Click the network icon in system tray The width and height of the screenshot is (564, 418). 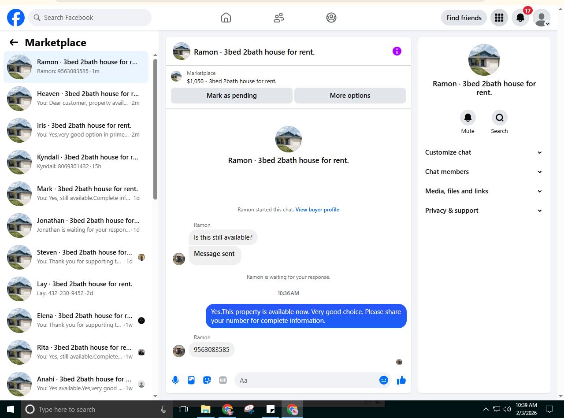[x=497, y=409]
